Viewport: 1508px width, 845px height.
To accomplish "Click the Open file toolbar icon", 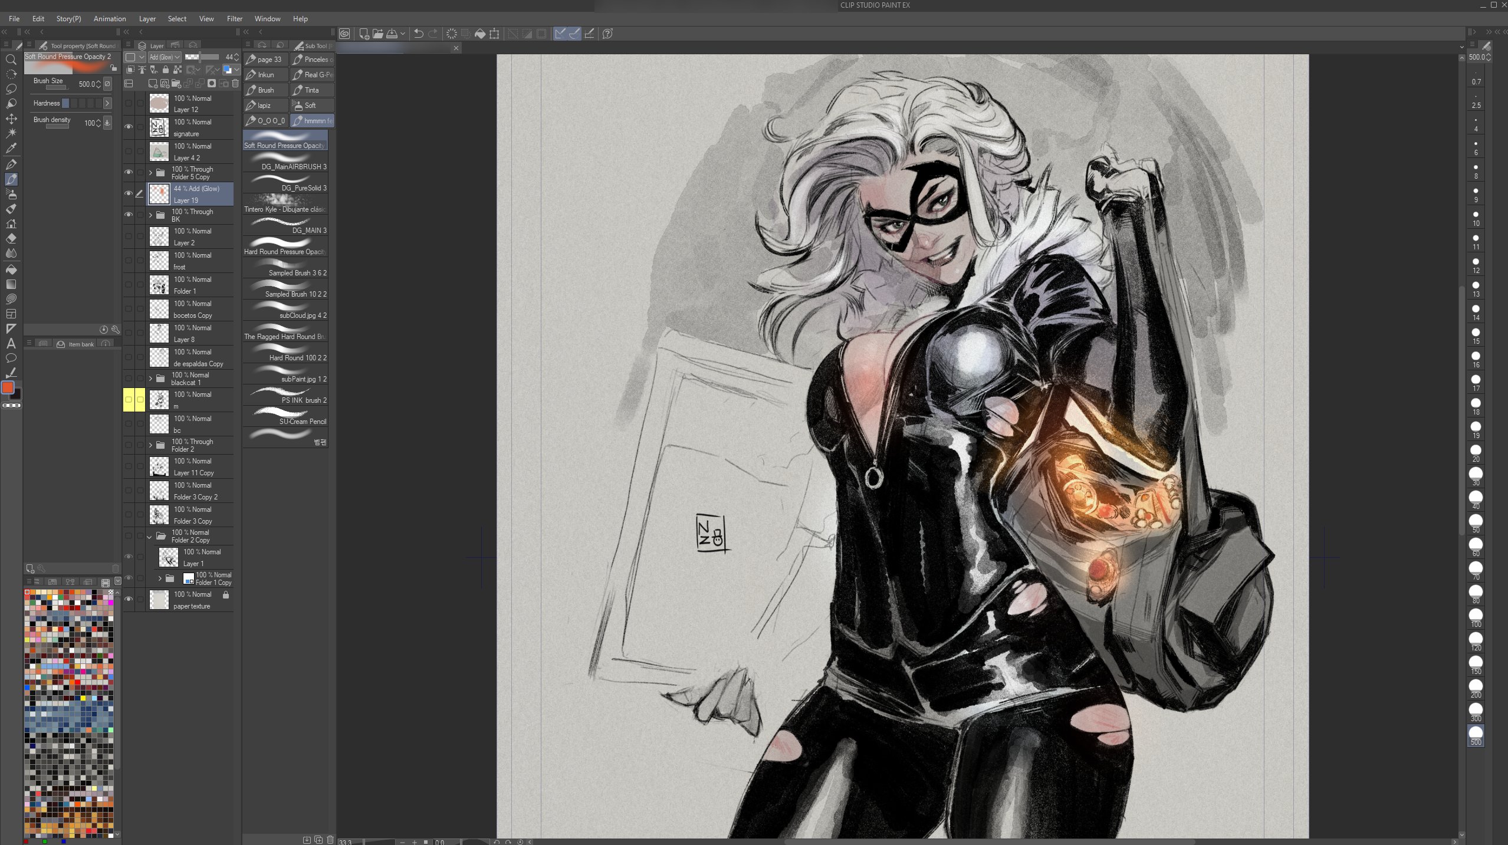I will [377, 34].
